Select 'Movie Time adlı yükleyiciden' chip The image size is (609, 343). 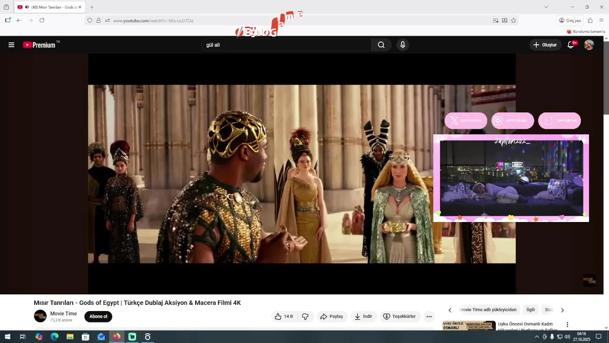click(488, 310)
